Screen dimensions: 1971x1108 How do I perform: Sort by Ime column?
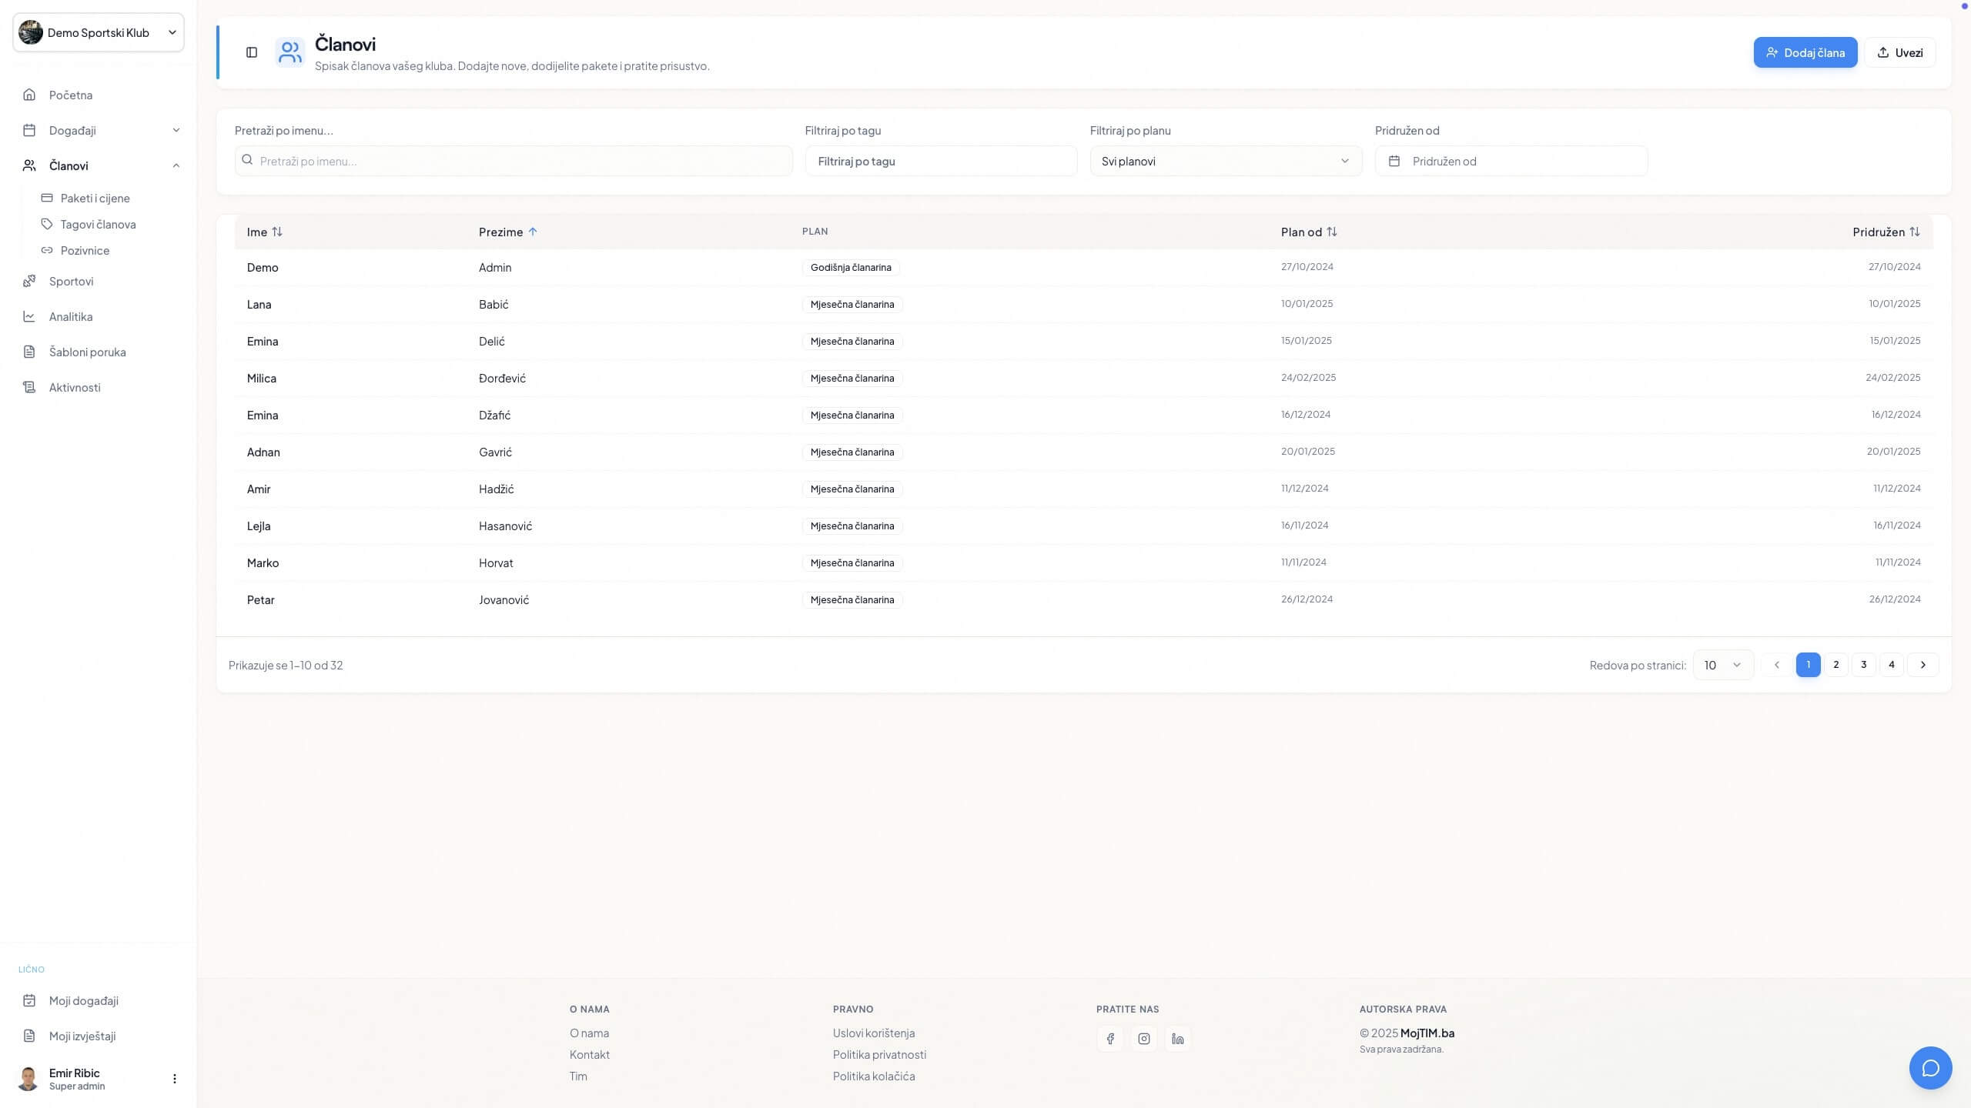pyautogui.click(x=264, y=232)
